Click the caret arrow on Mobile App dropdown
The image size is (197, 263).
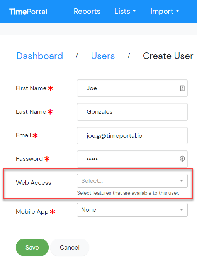pyautogui.click(x=182, y=210)
